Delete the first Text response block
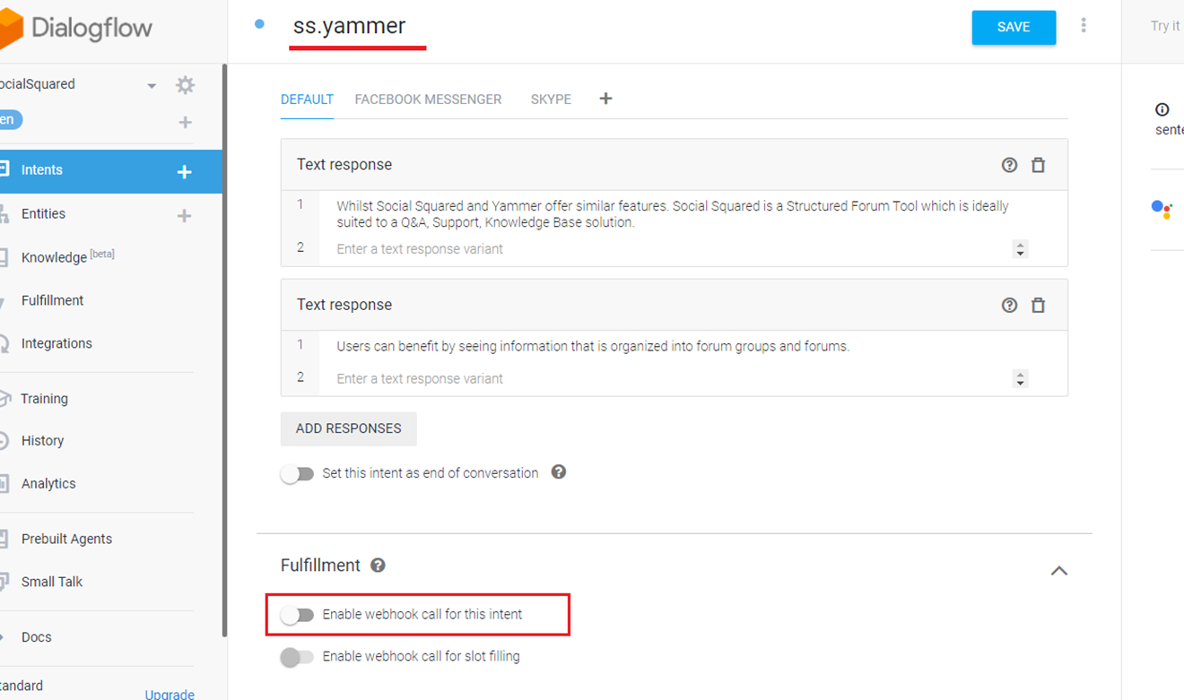This screenshot has height=700, width=1184. (x=1038, y=165)
